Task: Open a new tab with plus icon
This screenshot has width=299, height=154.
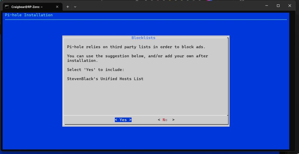Action: click(x=68, y=6)
